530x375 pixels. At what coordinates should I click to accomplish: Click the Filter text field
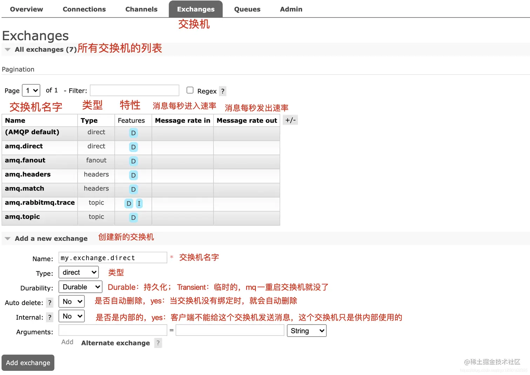135,90
